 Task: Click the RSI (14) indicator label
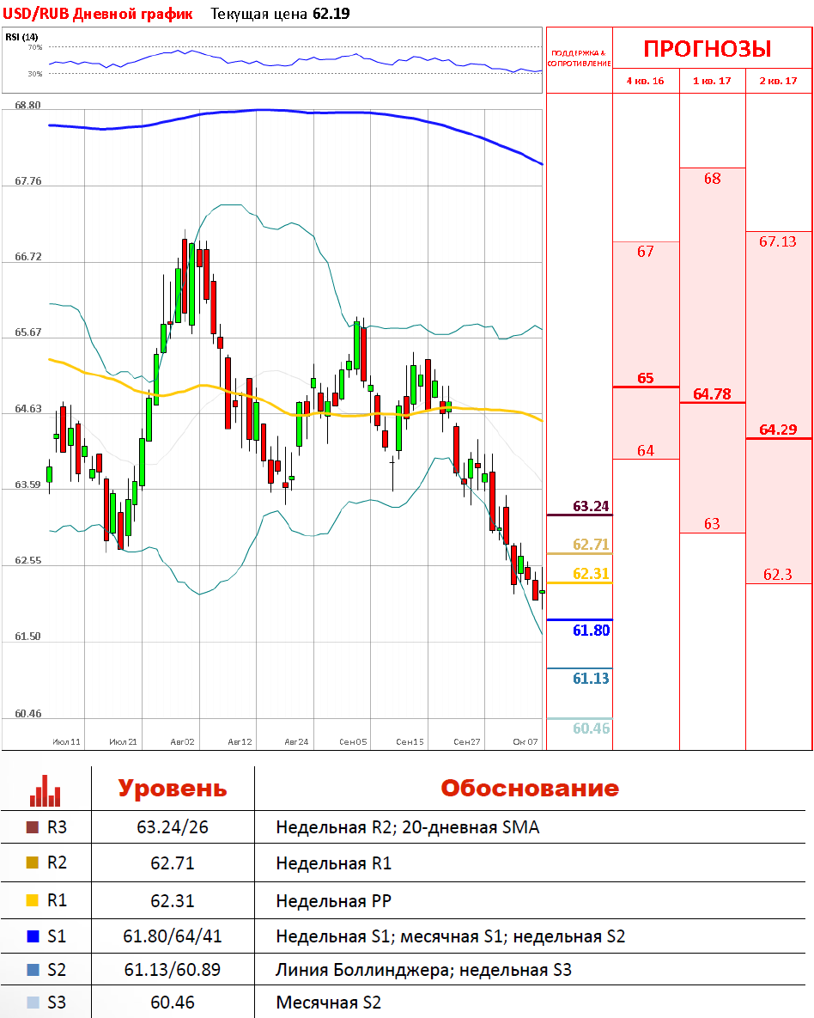coord(21,37)
